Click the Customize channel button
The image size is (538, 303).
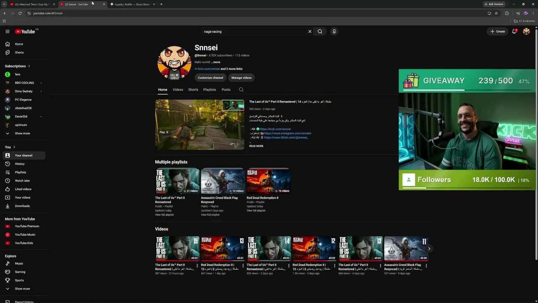point(211,78)
